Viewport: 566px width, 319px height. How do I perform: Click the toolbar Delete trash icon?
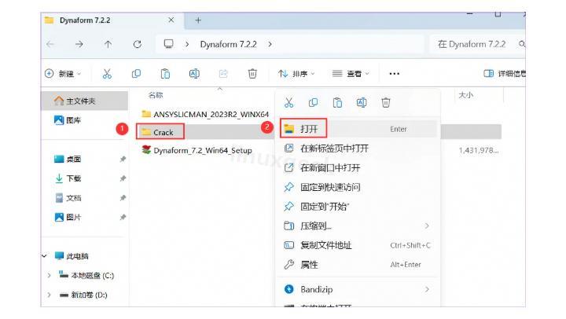[x=252, y=74]
